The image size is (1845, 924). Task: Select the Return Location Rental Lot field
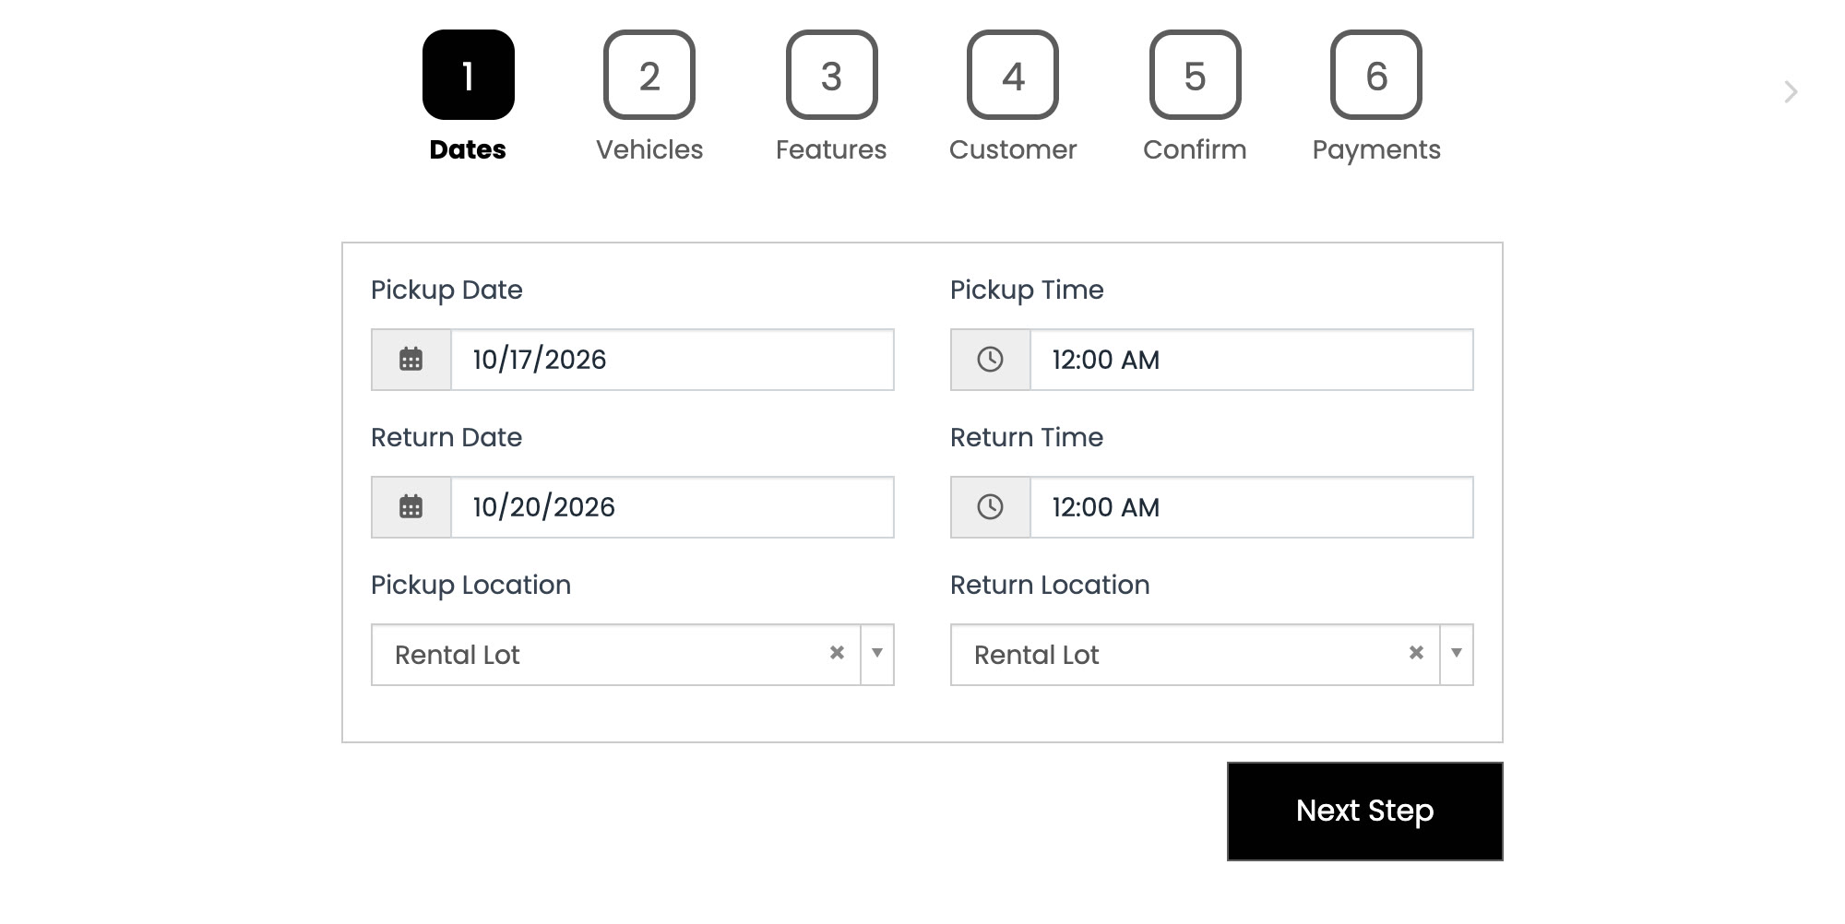tap(1212, 655)
